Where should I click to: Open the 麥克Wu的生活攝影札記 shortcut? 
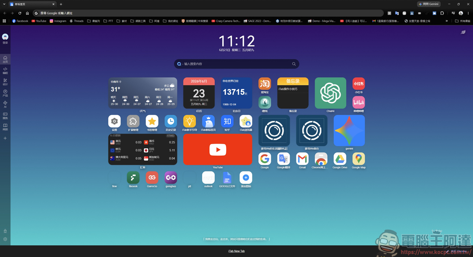point(274,130)
